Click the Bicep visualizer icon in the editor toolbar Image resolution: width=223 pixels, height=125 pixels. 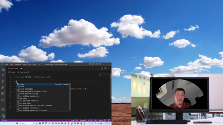(102, 68)
